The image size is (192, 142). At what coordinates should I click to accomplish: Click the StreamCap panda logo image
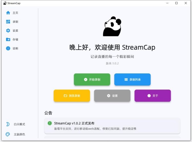tap(112, 26)
